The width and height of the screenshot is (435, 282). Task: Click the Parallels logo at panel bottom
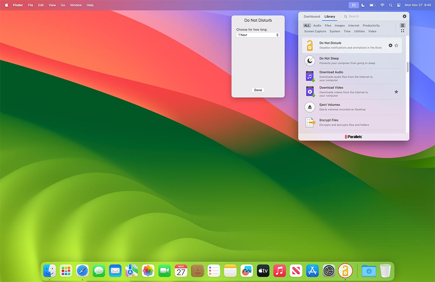[x=354, y=136]
